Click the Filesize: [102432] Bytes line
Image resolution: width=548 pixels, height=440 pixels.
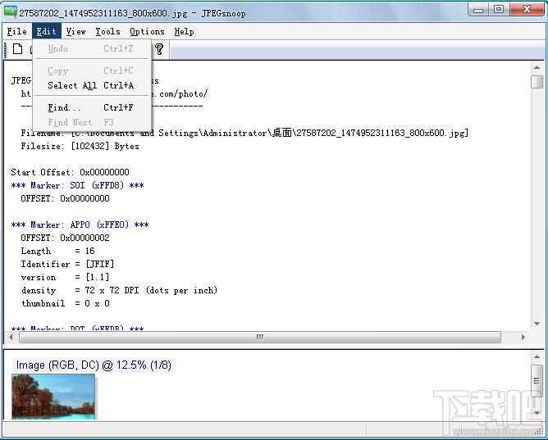click(80, 146)
